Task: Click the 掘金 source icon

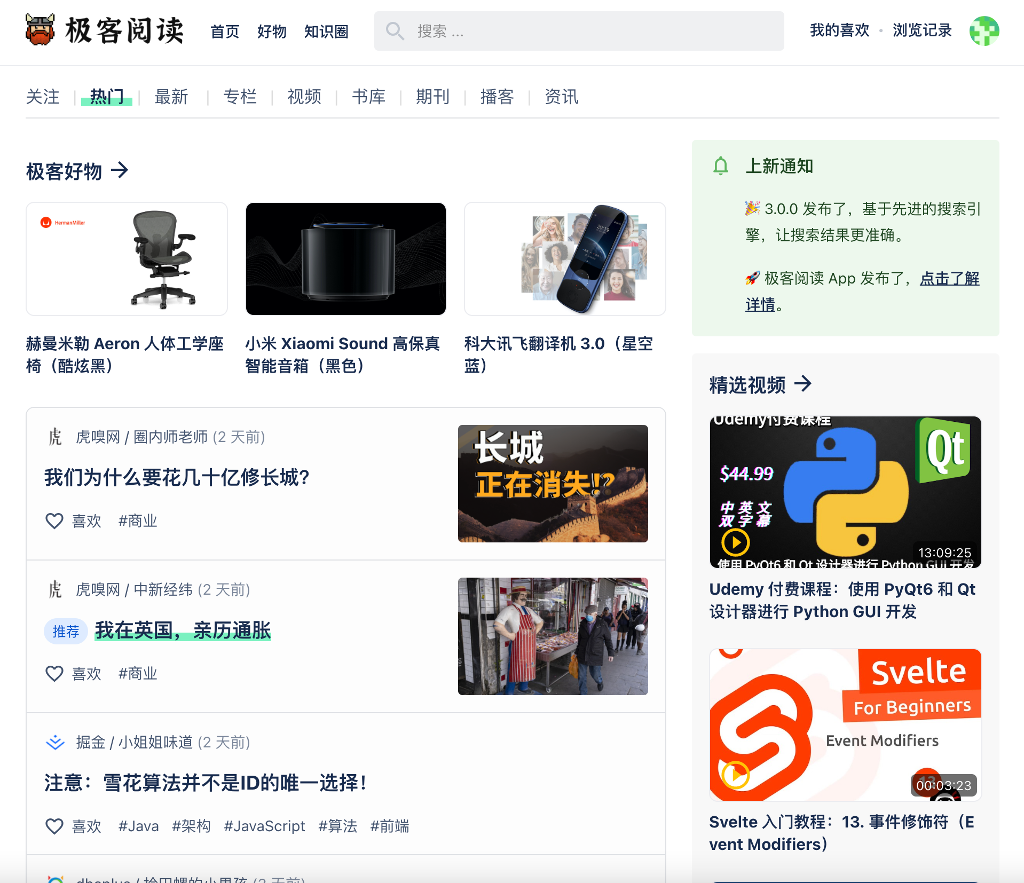Action: click(55, 743)
